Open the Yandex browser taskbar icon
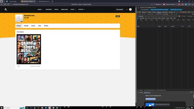Image resolution: width=194 pixels, height=109 pixels. (x=50, y=108)
